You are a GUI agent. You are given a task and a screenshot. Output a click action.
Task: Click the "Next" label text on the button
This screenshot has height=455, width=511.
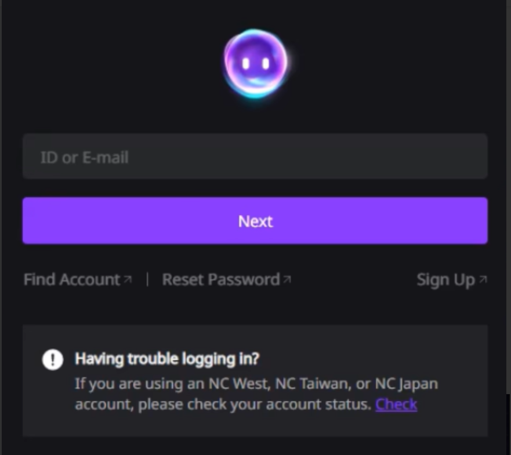pos(255,221)
